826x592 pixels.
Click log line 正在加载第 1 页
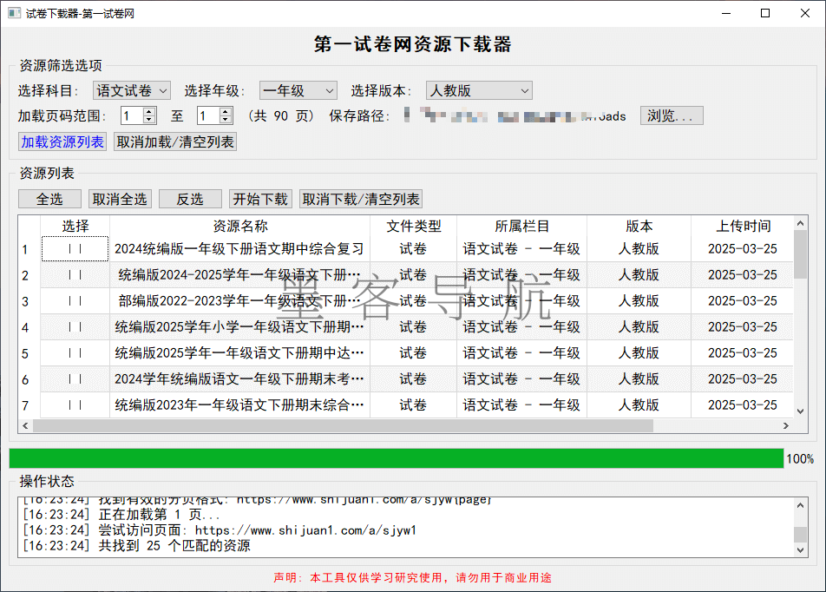pos(121,515)
